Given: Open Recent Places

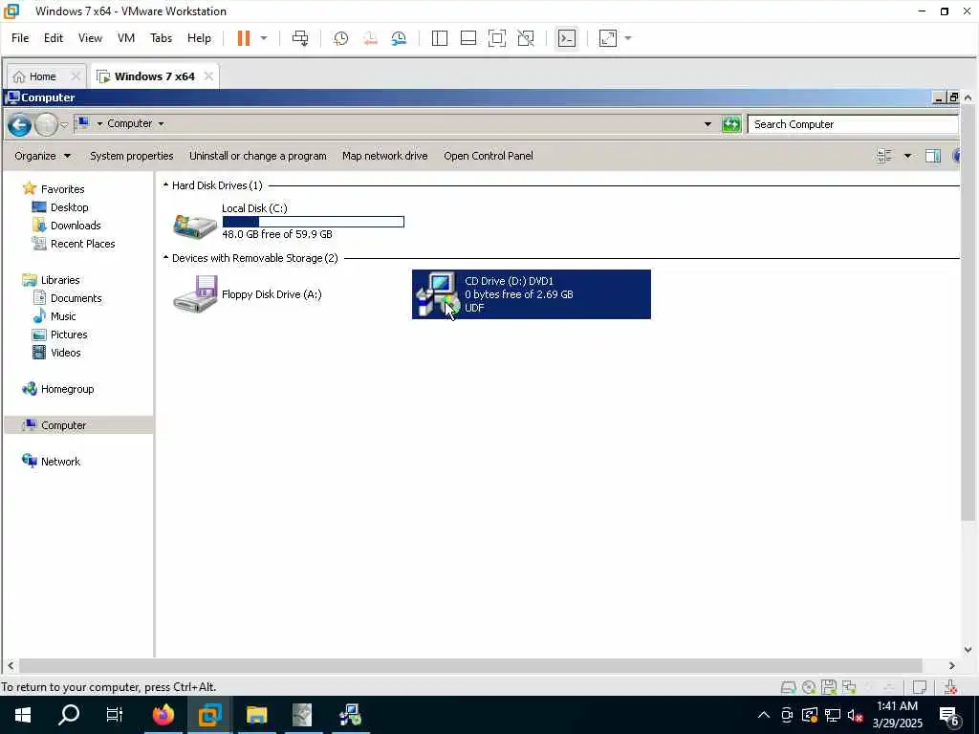Looking at the screenshot, I should coord(82,244).
